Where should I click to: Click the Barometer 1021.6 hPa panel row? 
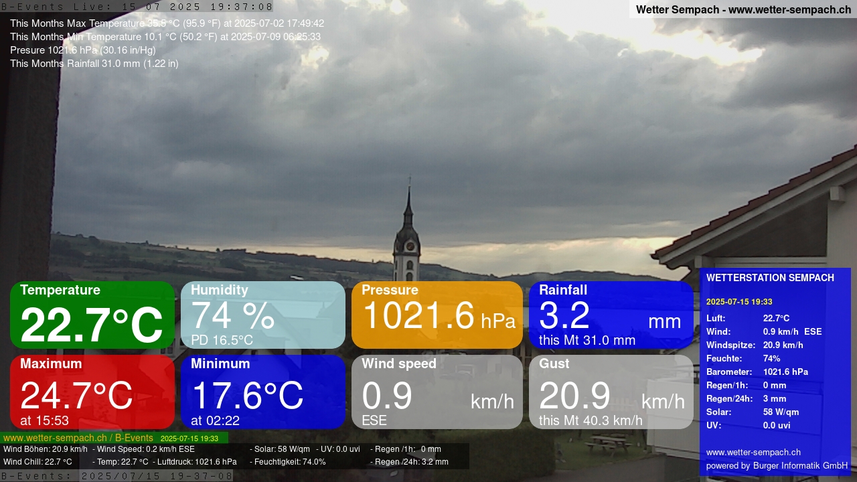pos(757,372)
